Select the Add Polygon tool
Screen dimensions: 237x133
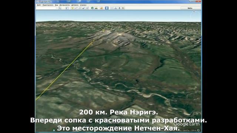(x=76, y=8)
